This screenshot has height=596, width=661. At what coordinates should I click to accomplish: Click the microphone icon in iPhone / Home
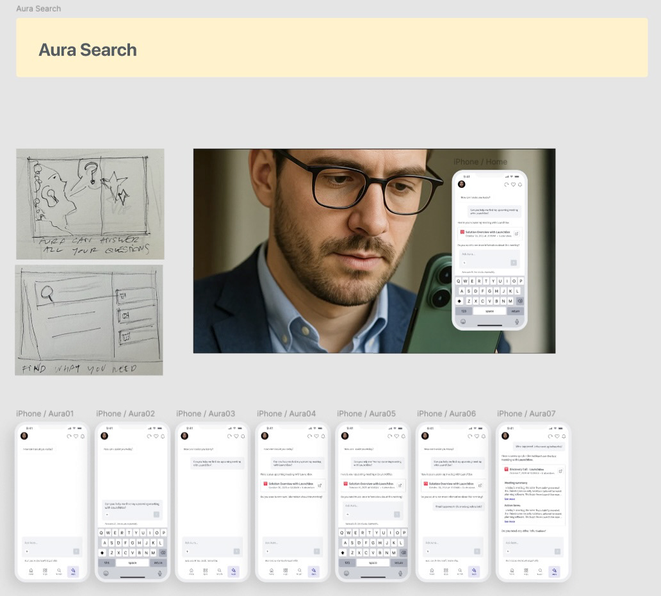tap(517, 322)
